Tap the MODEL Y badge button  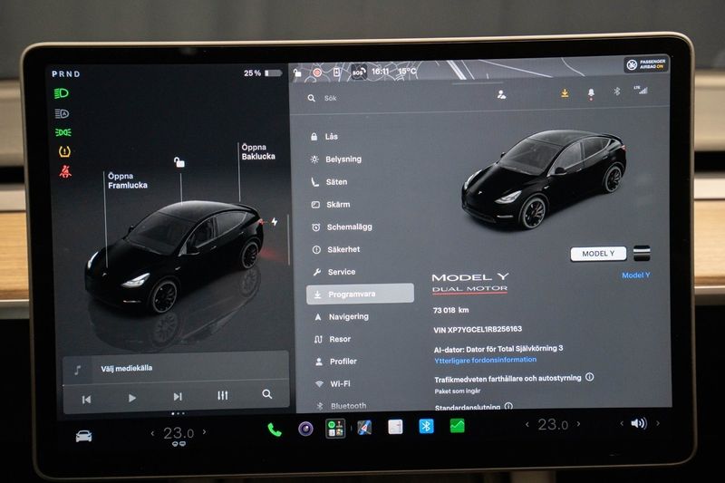(x=598, y=254)
